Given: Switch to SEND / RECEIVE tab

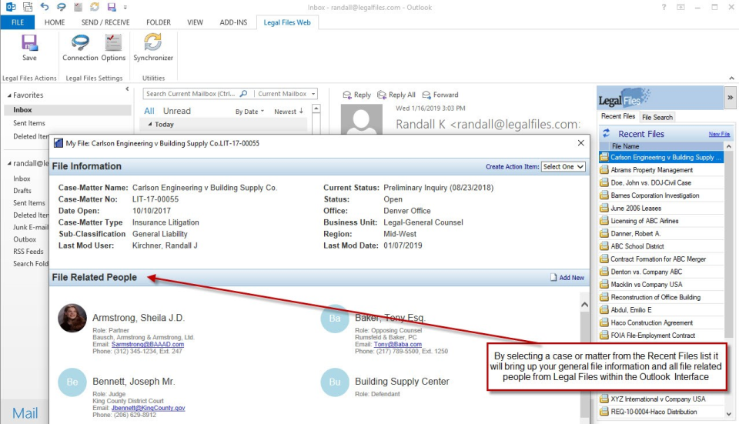Looking at the screenshot, I should (x=105, y=22).
